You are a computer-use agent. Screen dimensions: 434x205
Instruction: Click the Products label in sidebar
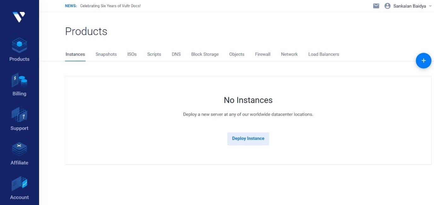point(19,59)
